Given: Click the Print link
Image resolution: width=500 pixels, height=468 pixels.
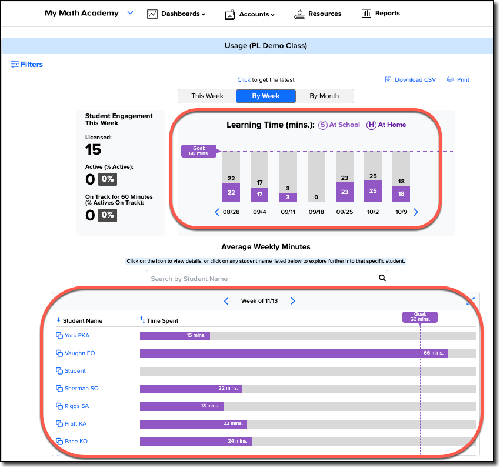Looking at the screenshot, I should [463, 80].
